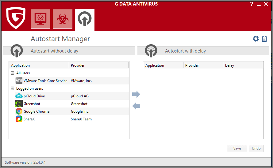Click the help question mark icon
The height and width of the screenshot is (168, 273).
tap(252, 4)
